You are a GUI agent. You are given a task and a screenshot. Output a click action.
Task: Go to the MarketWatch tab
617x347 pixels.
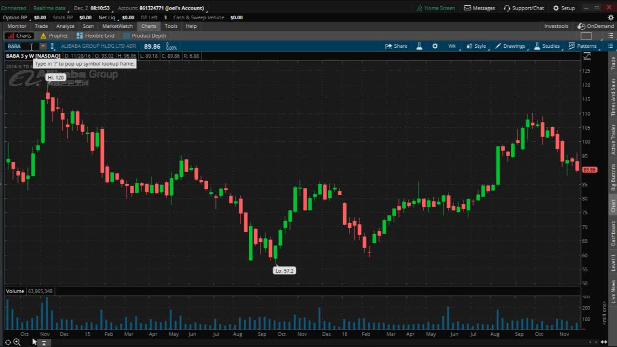[118, 26]
